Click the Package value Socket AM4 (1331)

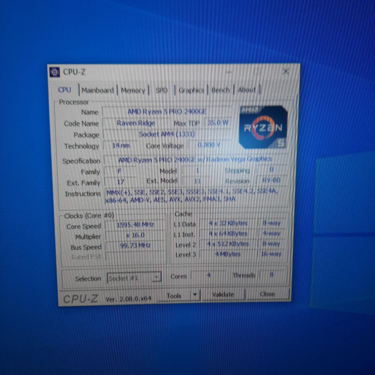pyautogui.click(x=167, y=134)
